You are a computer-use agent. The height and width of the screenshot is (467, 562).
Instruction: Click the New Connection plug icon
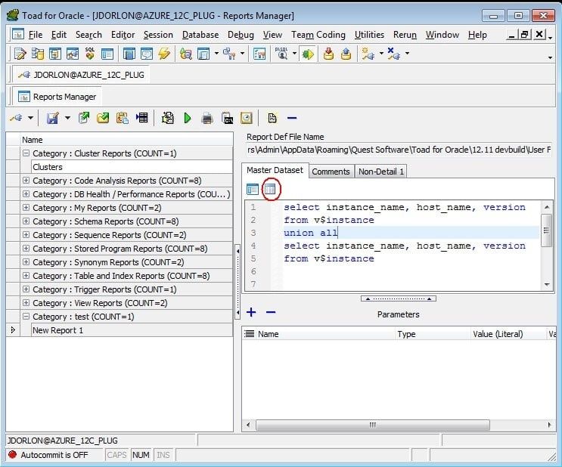click(368, 54)
